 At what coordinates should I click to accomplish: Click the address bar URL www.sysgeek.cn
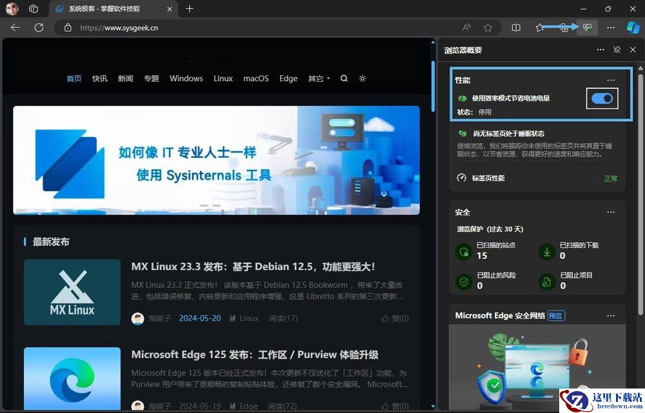tap(119, 28)
